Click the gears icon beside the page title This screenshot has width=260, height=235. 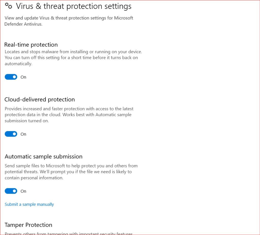point(8,6)
